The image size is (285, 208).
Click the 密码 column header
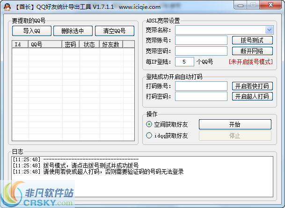[71, 44]
